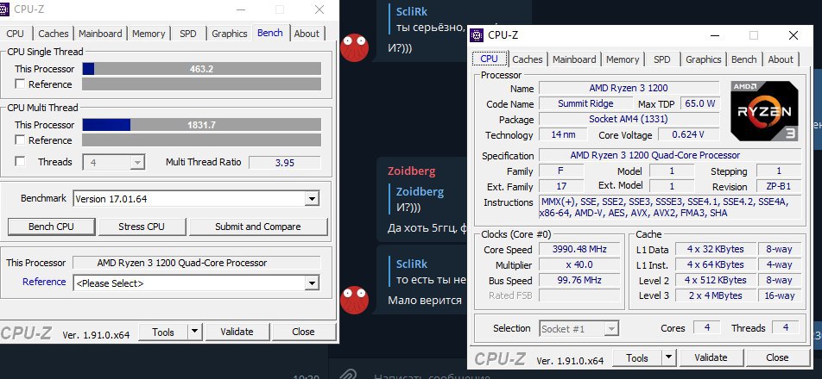Select Bench tab in left window

(270, 33)
